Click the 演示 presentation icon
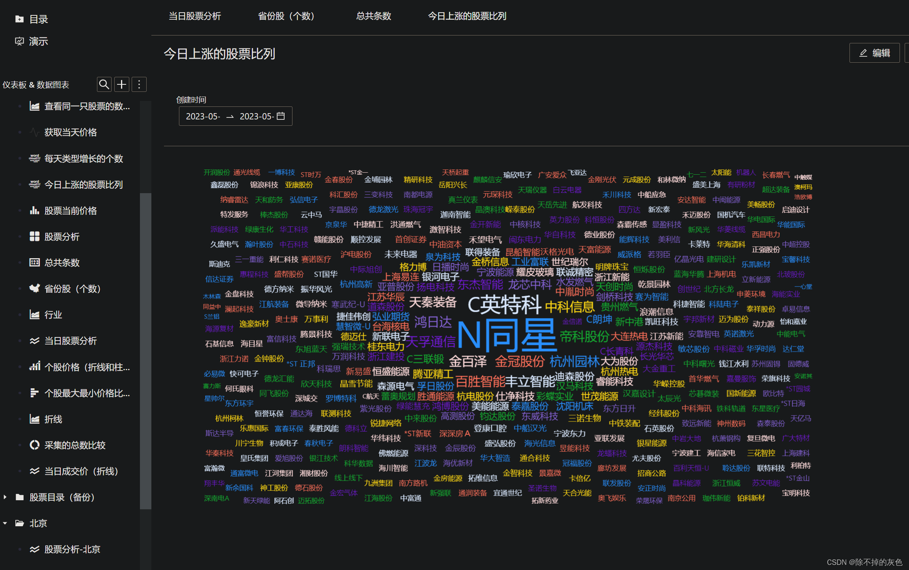 pyautogui.click(x=19, y=41)
